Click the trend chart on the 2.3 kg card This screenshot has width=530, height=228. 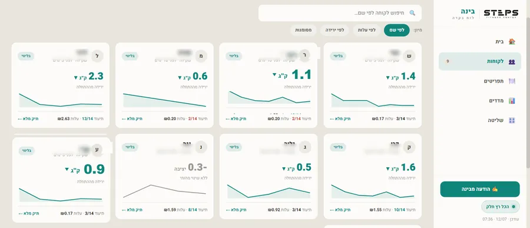[x=61, y=101]
